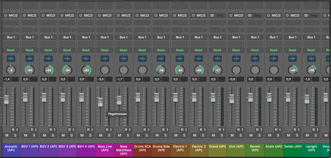Toggle the stereo format icon on Reverb channel

250,15
